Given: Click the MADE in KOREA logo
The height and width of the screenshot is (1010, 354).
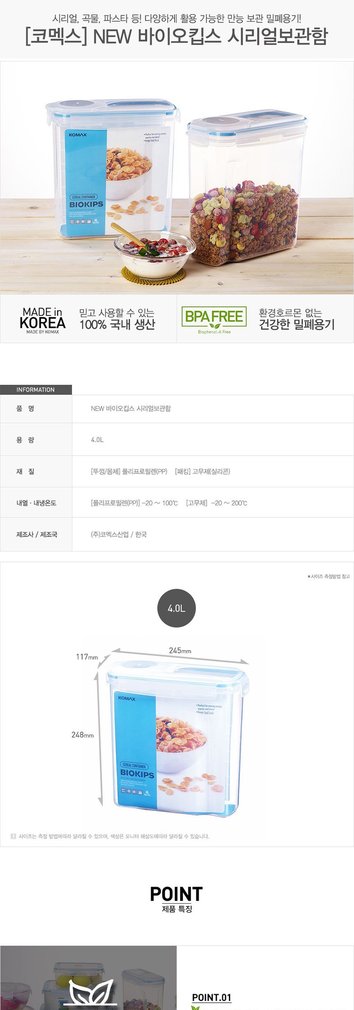Looking at the screenshot, I should (x=42, y=320).
